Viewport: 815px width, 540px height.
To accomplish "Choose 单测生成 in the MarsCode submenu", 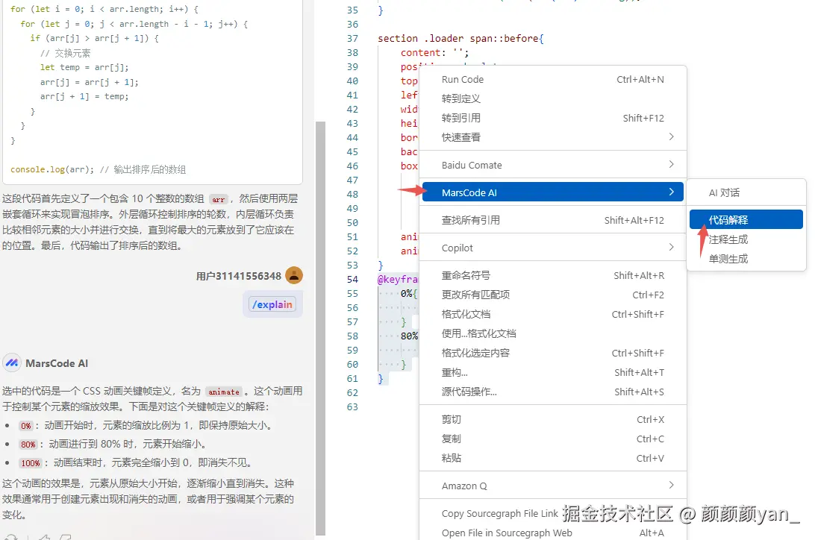I will tap(746, 259).
